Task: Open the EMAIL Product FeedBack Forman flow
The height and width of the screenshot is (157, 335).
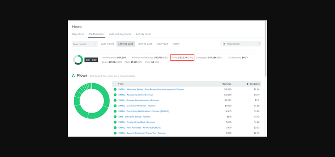Action: pos(137,122)
